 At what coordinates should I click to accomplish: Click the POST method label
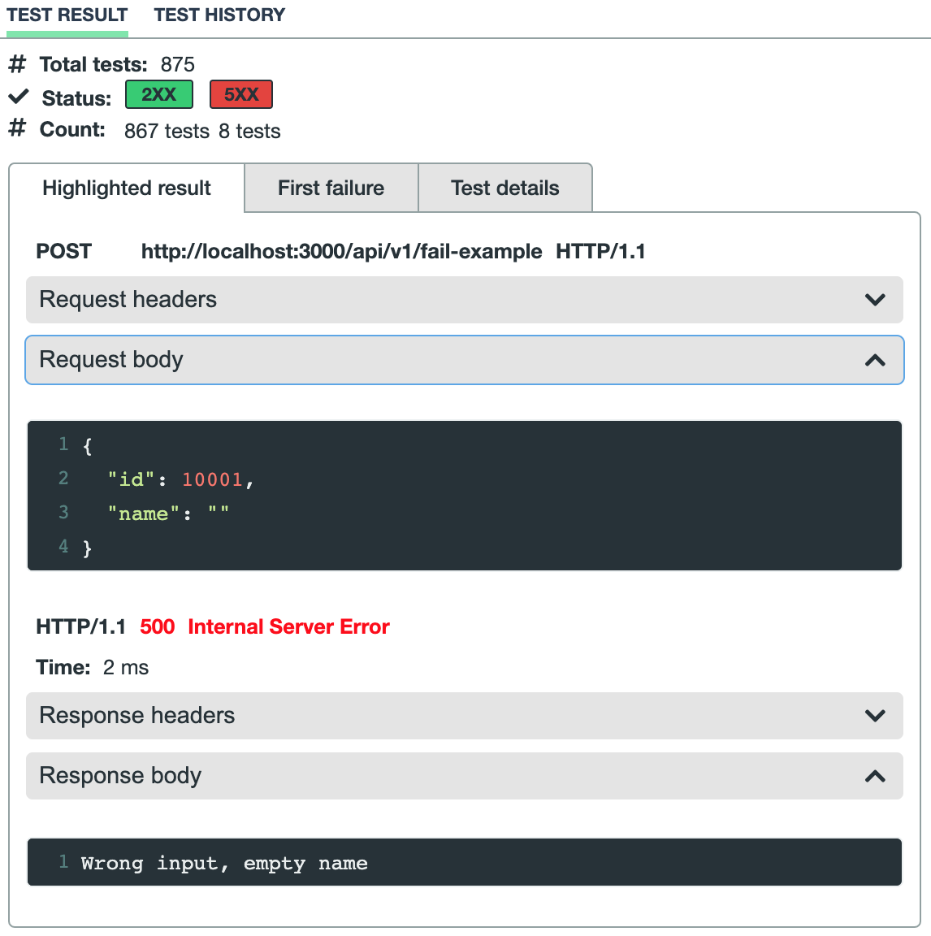pyautogui.click(x=63, y=251)
